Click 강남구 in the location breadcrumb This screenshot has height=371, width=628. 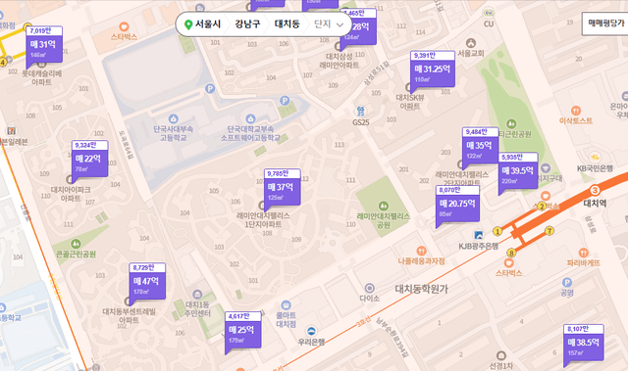coord(247,24)
